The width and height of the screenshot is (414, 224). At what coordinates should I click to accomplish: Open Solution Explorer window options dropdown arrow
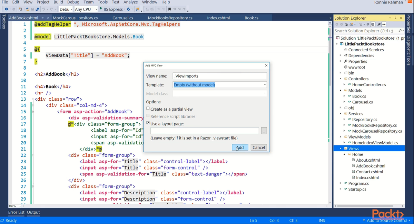click(x=390, y=18)
